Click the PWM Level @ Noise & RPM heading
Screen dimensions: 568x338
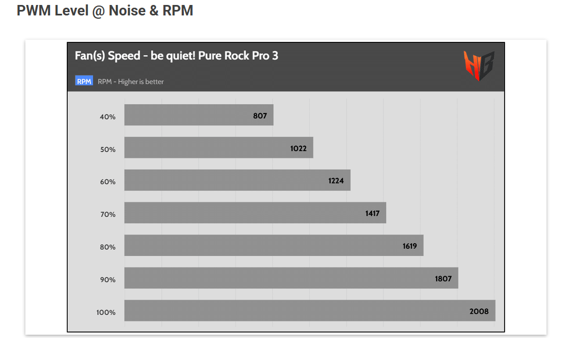point(105,10)
